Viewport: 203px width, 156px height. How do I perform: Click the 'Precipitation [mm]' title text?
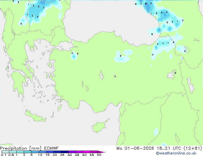(21, 148)
